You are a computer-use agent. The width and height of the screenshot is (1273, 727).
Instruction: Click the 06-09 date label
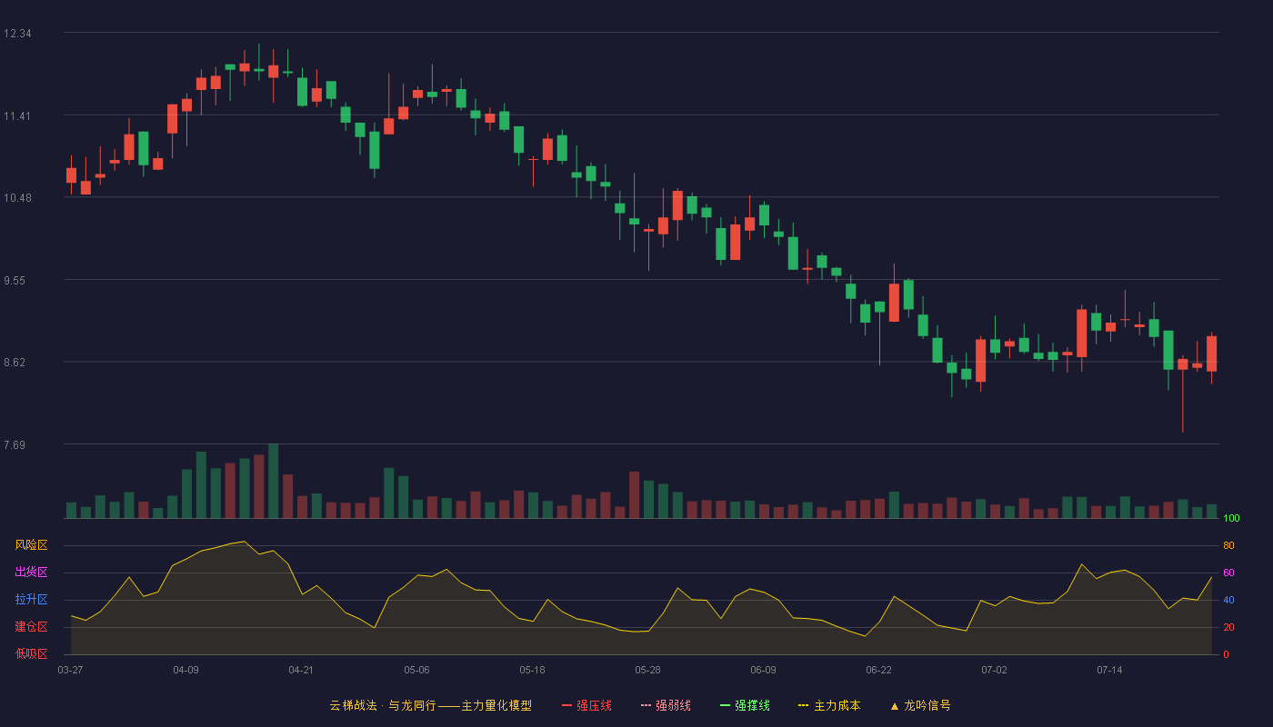pyautogui.click(x=763, y=670)
